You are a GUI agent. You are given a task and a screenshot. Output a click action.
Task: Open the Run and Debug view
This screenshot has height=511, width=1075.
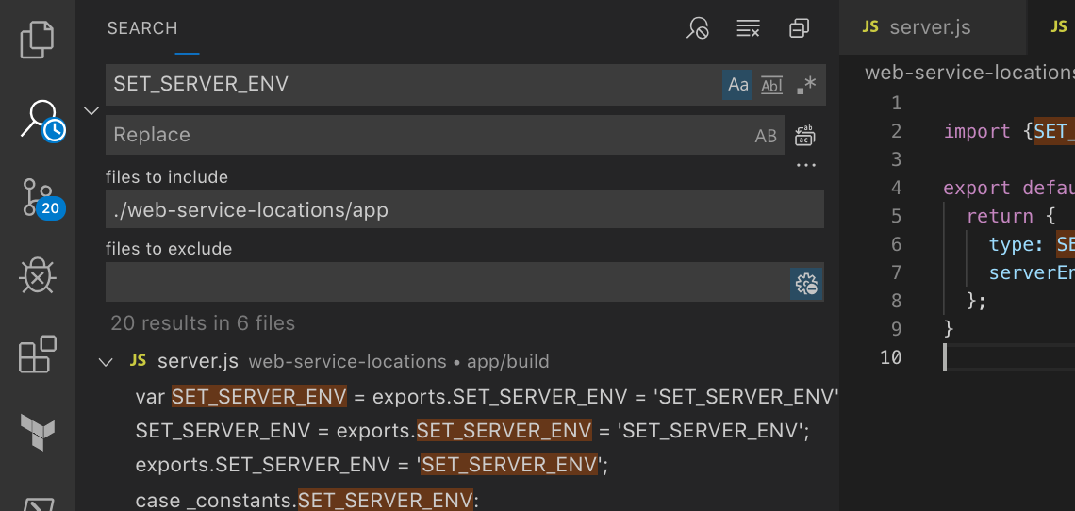tap(37, 275)
